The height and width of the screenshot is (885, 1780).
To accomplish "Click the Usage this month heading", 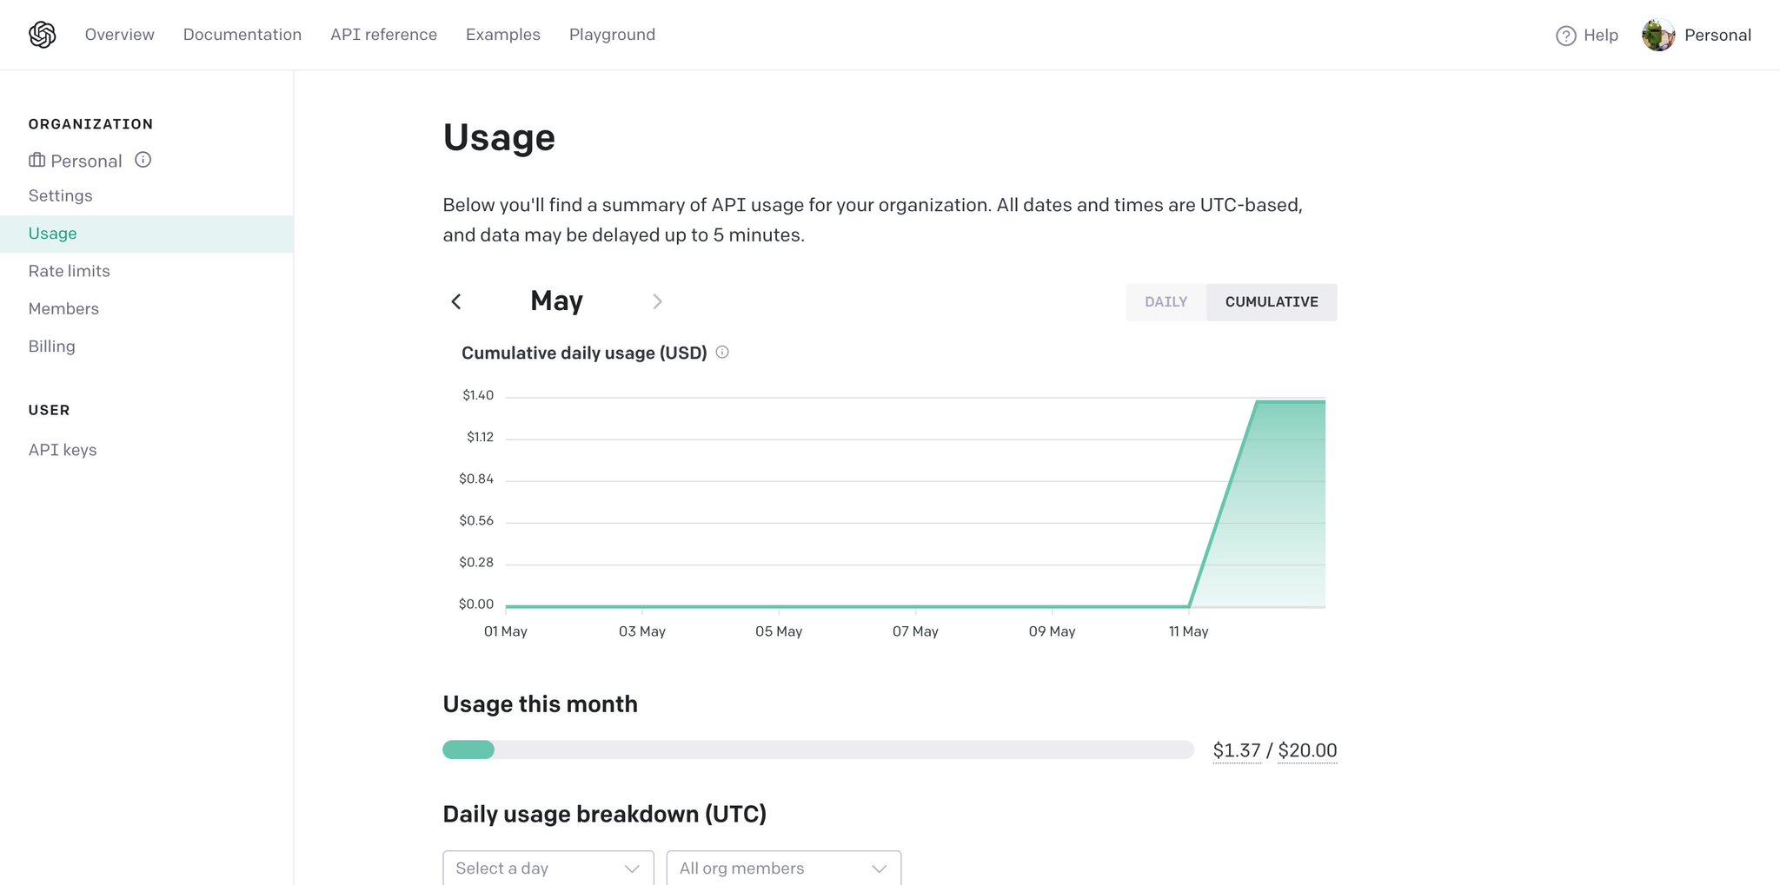I will click(540, 704).
